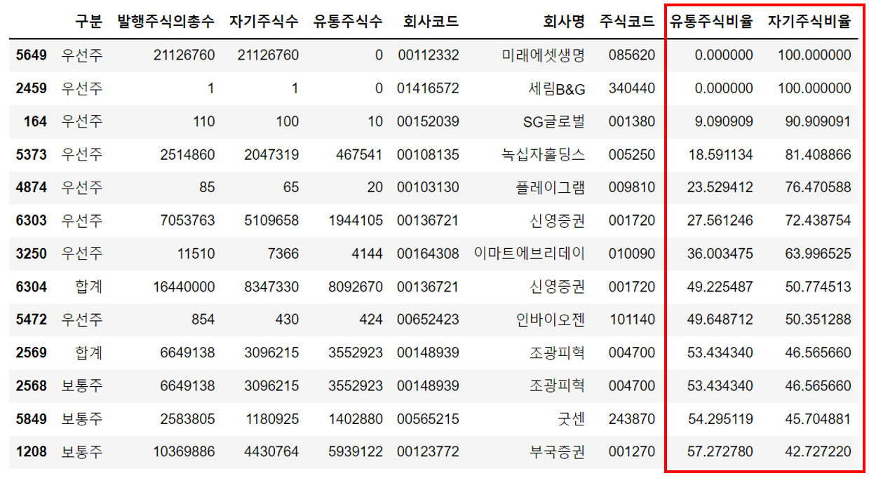
Task: Click company code 00652423
Action: [428, 320]
